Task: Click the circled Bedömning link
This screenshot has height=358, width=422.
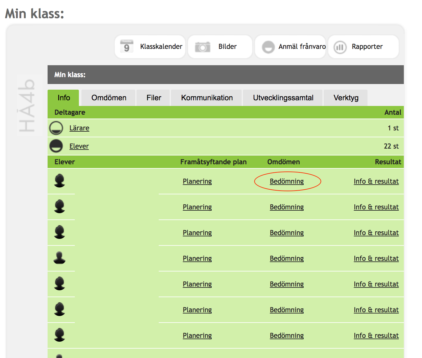Action: point(287,181)
